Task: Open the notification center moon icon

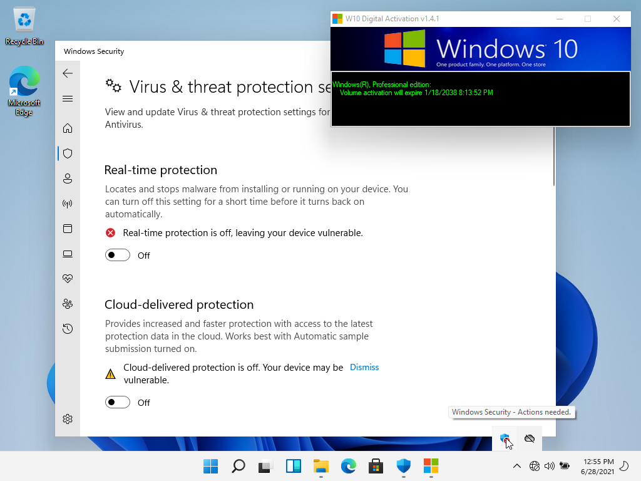Action: pyautogui.click(x=624, y=466)
